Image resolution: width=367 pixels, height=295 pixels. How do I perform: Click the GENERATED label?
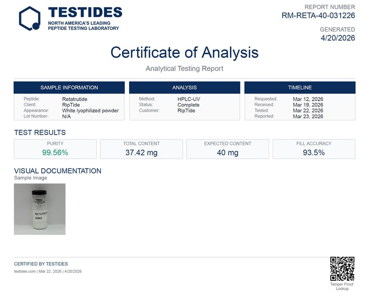coord(337,30)
